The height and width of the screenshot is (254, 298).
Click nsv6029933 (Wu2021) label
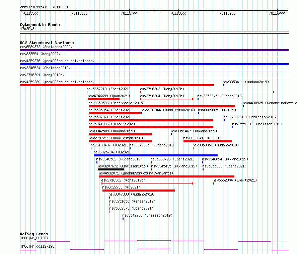121,187
